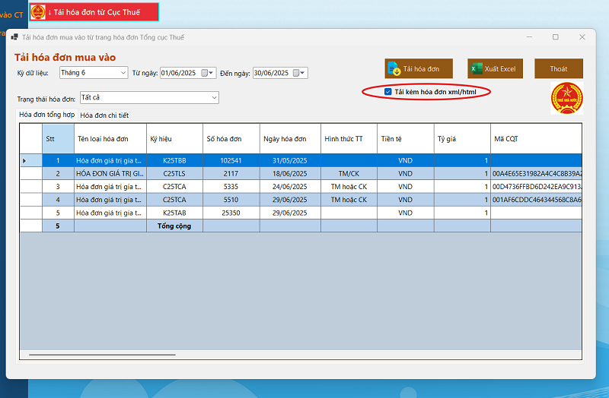The width and height of the screenshot is (609, 398).
Task: Toggle the Đến ngày date checkbox
Action: (x=295, y=73)
